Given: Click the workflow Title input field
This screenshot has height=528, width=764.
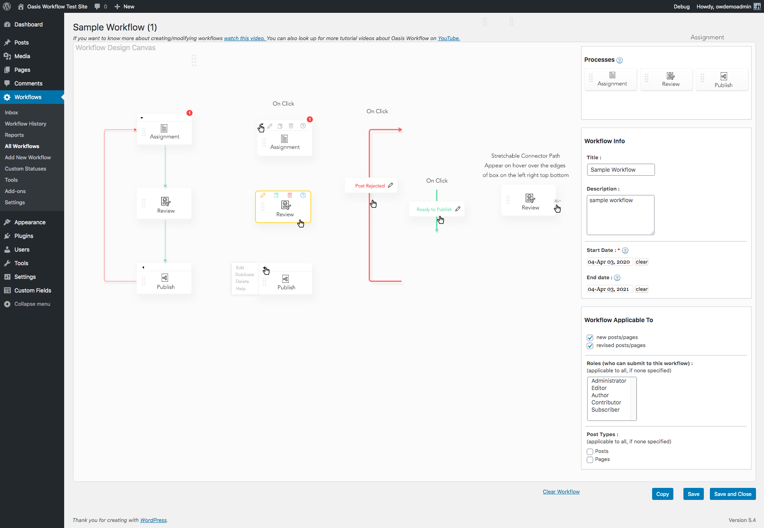Looking at the screenshot, I should coord(620,170).
